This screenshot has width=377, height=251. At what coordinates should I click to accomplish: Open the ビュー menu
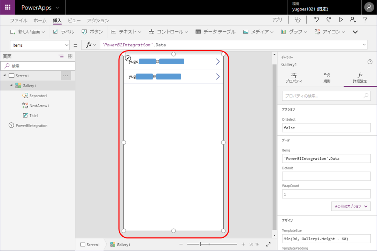click(74, 20)
